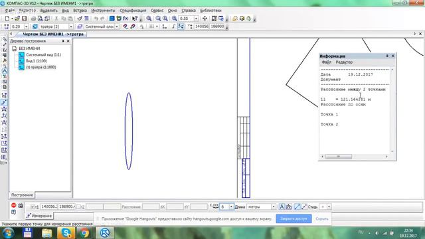Open the grid options dropdown arrow
This screenshot has width=425, height=239.
[x=157, y=27]
